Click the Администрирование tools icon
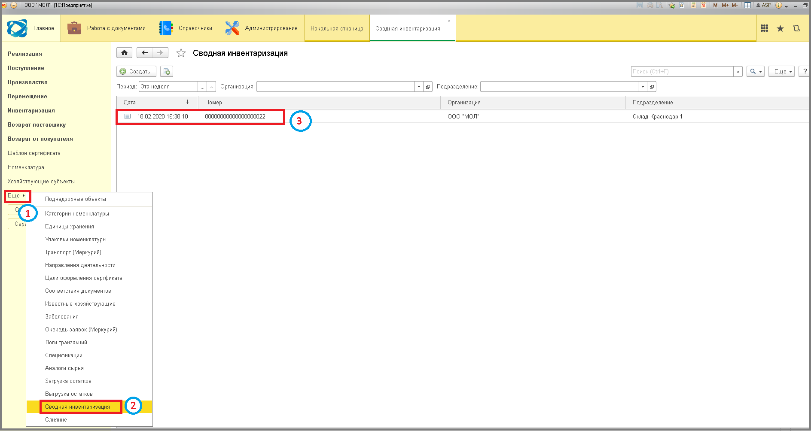 (x=232, y=28)
